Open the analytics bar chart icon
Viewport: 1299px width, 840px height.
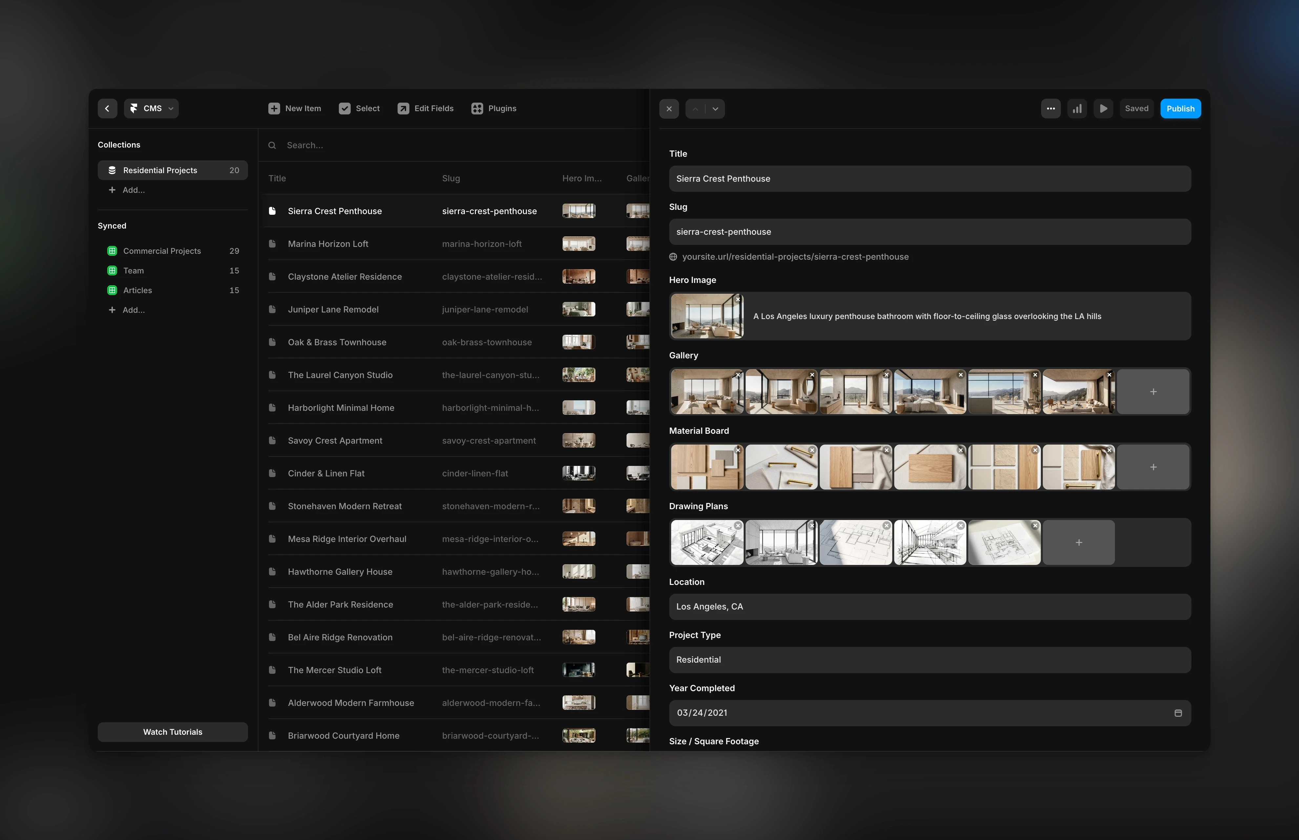[x=1076, y=108]
